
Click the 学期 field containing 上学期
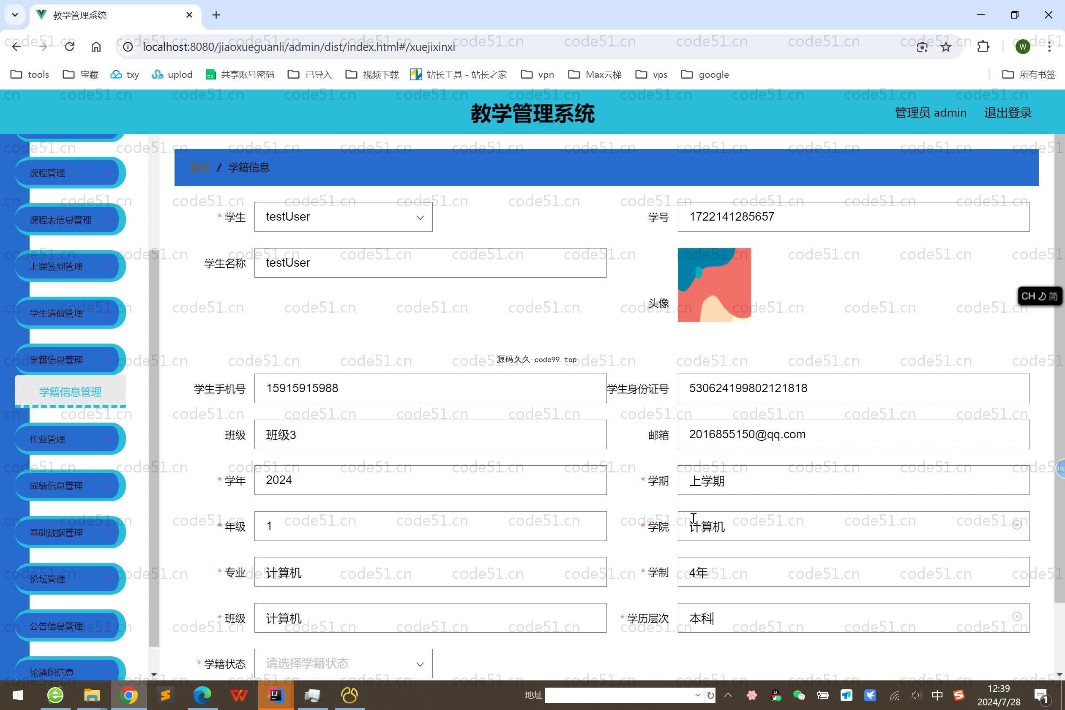pyautogui.click(x=853, y=480)
